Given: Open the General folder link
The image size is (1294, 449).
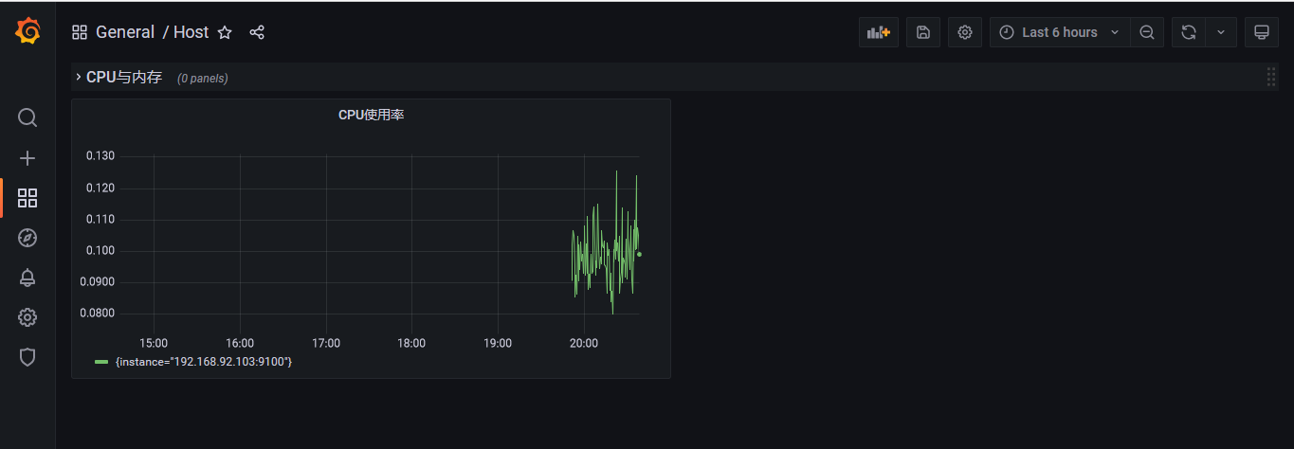Looking at the screenshot, I should point(125,32).
